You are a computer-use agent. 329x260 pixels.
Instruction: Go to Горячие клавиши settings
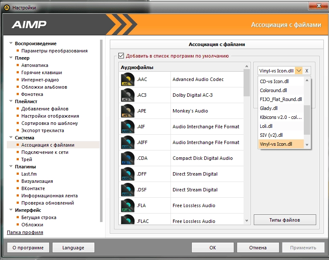[41, 72]
